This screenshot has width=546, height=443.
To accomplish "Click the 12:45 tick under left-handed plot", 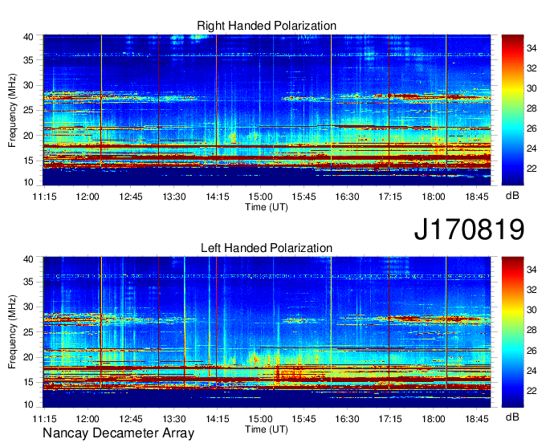I will (131, 419).
